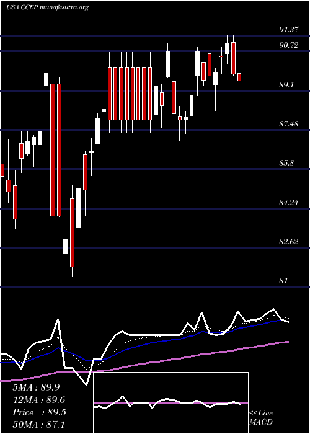The height and width of the screenshot is (434, 310).
Task: Click the Price : 89.5 readout
Action: pyautogui.click(x=39, y=412)
